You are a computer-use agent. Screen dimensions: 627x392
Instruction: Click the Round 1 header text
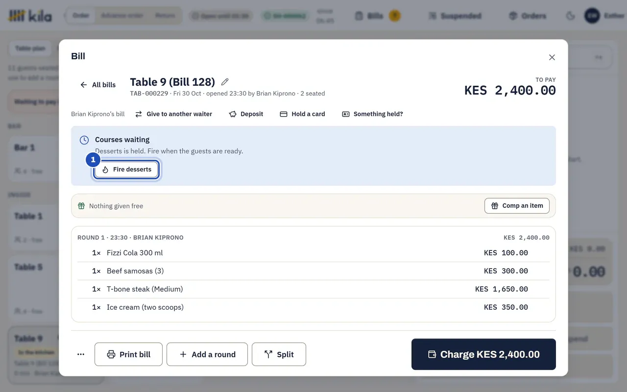click(130, 238)
